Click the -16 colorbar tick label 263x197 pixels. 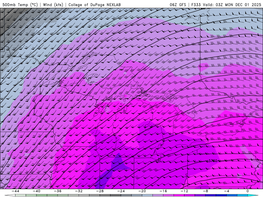pos(163,191)
